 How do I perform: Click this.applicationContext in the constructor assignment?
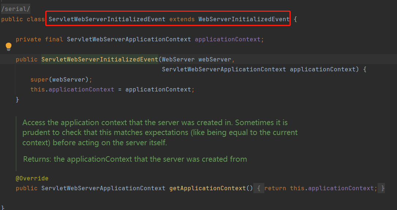click(72, 89)
